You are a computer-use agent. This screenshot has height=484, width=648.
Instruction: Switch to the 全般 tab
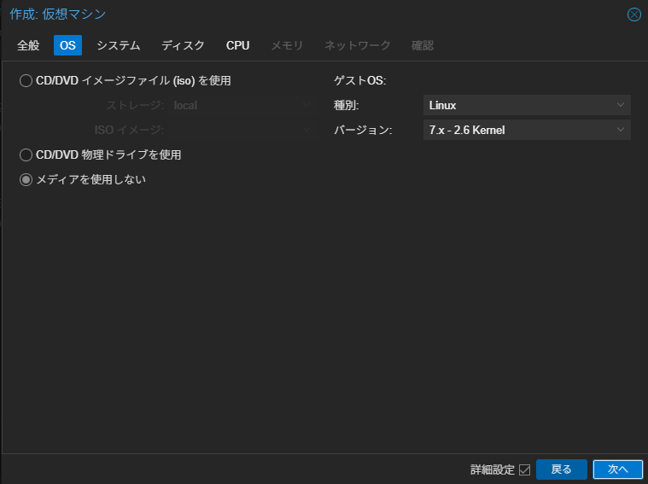pos(28,45)
